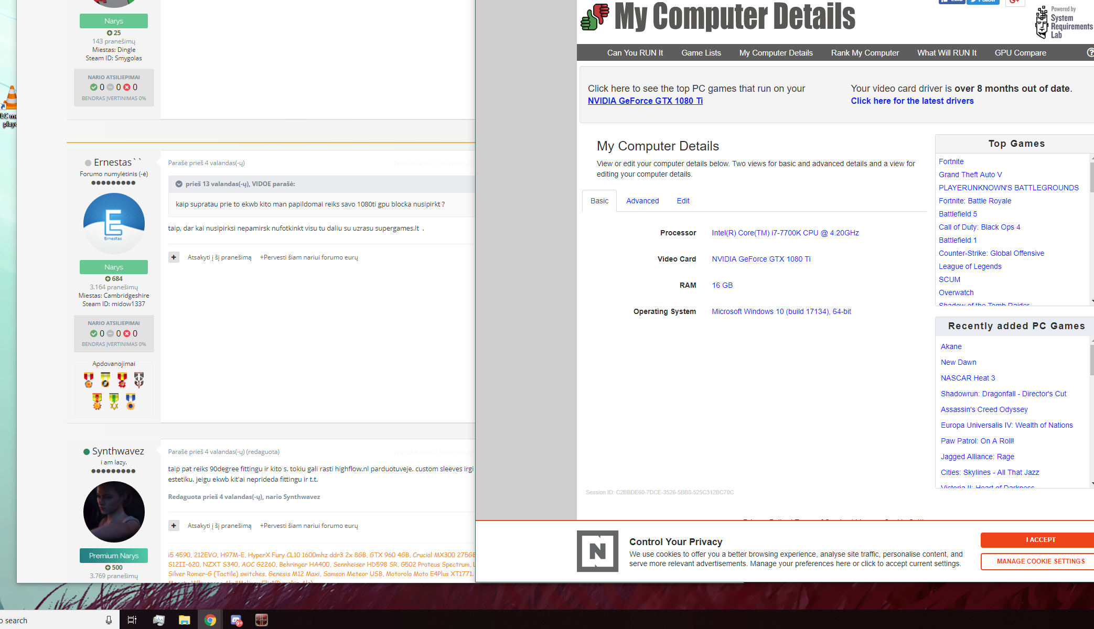Switch to Chrome in the taskbar
Screen dimensions: 1094x629
[x=210, y=620]
